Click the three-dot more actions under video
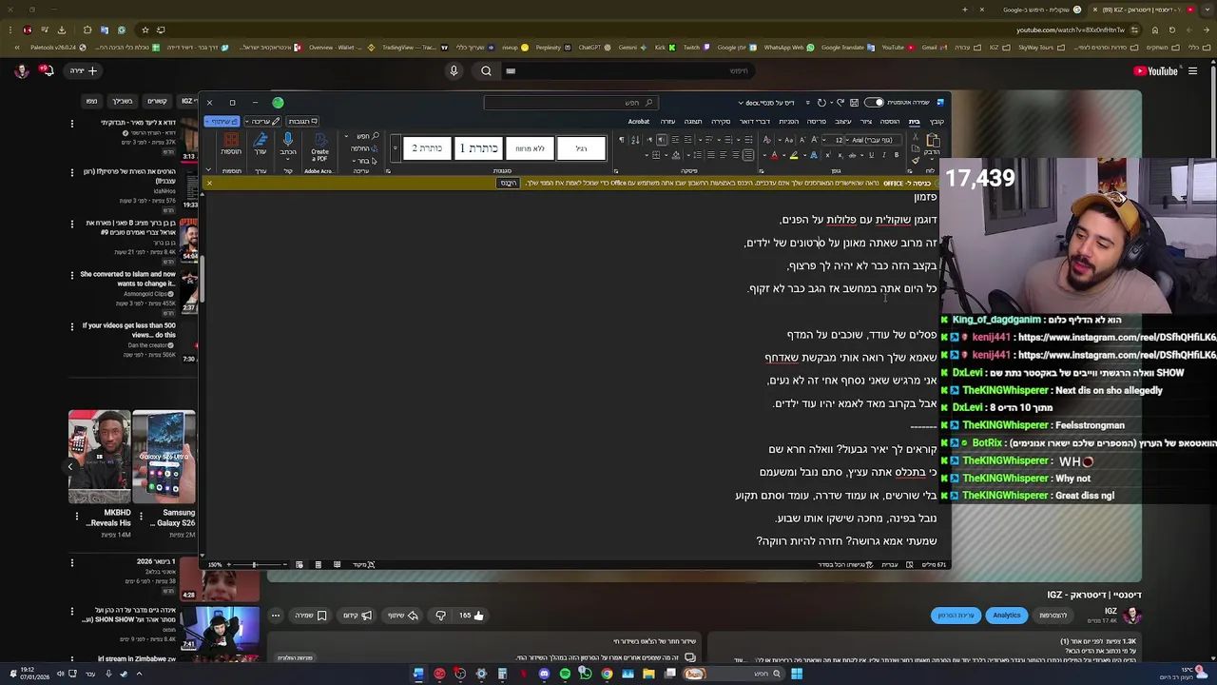 275,616
